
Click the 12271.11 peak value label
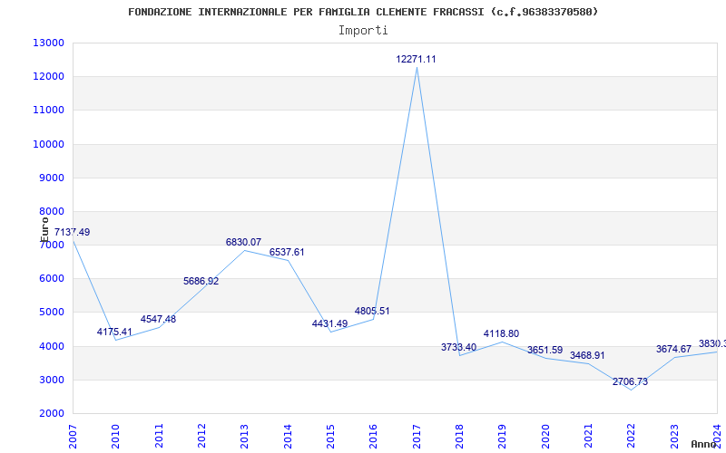(x=416, y=59)
